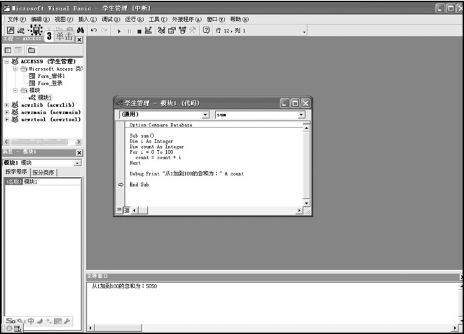Toggle Sogou IME moon half-width icon
This screenshot has height=334, width=464.
[x=40, y=321]
